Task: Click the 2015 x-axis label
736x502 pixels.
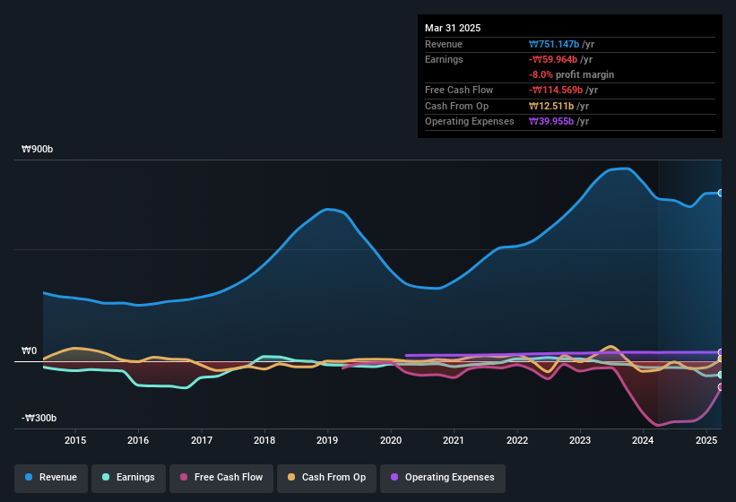Action: [75, 440]
